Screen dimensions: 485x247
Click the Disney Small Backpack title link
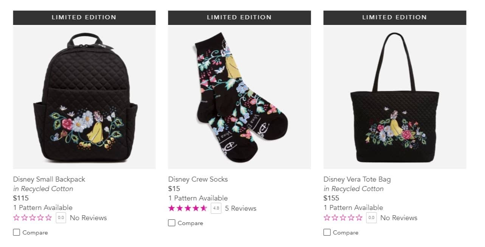click(49, 179)
